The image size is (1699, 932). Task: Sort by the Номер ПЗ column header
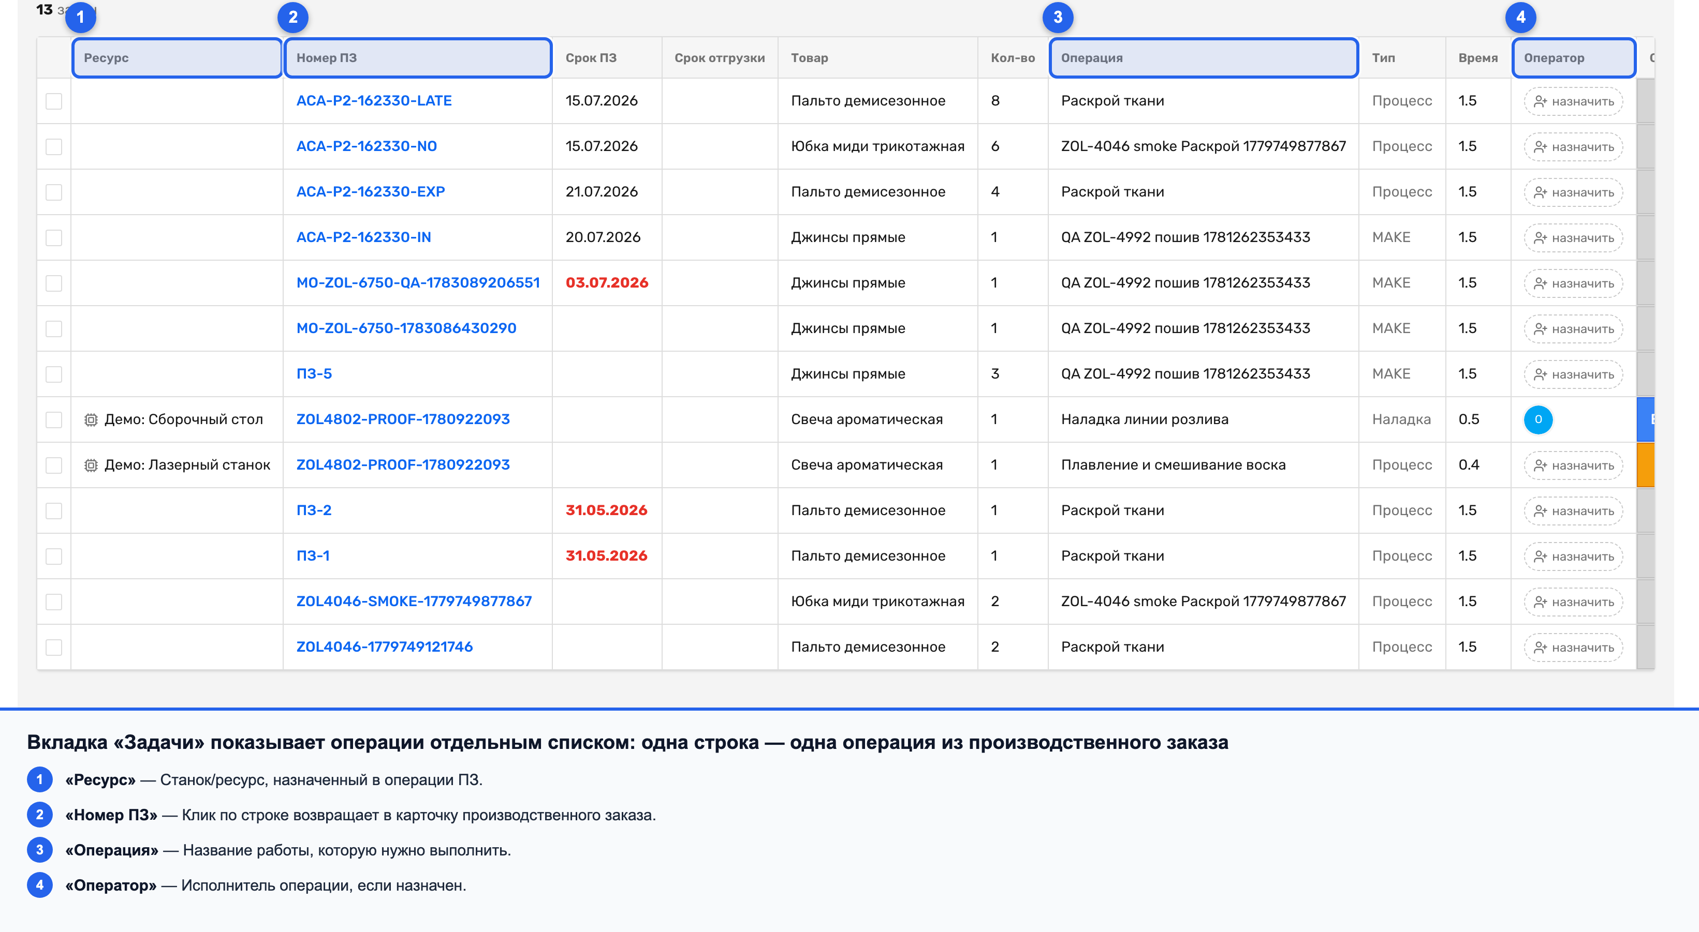pos(417,58)
